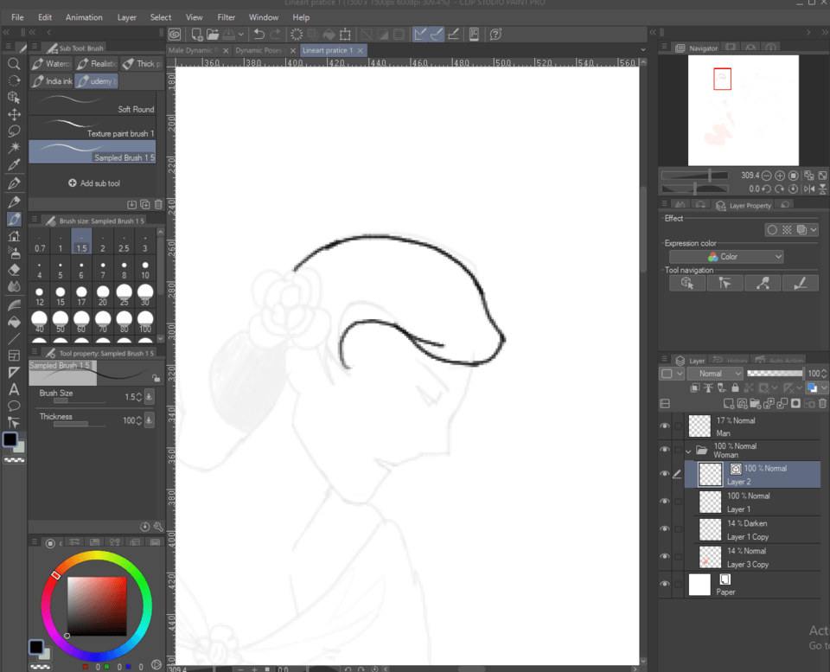
Task: Click Add sub tool button
Action: 93,183
